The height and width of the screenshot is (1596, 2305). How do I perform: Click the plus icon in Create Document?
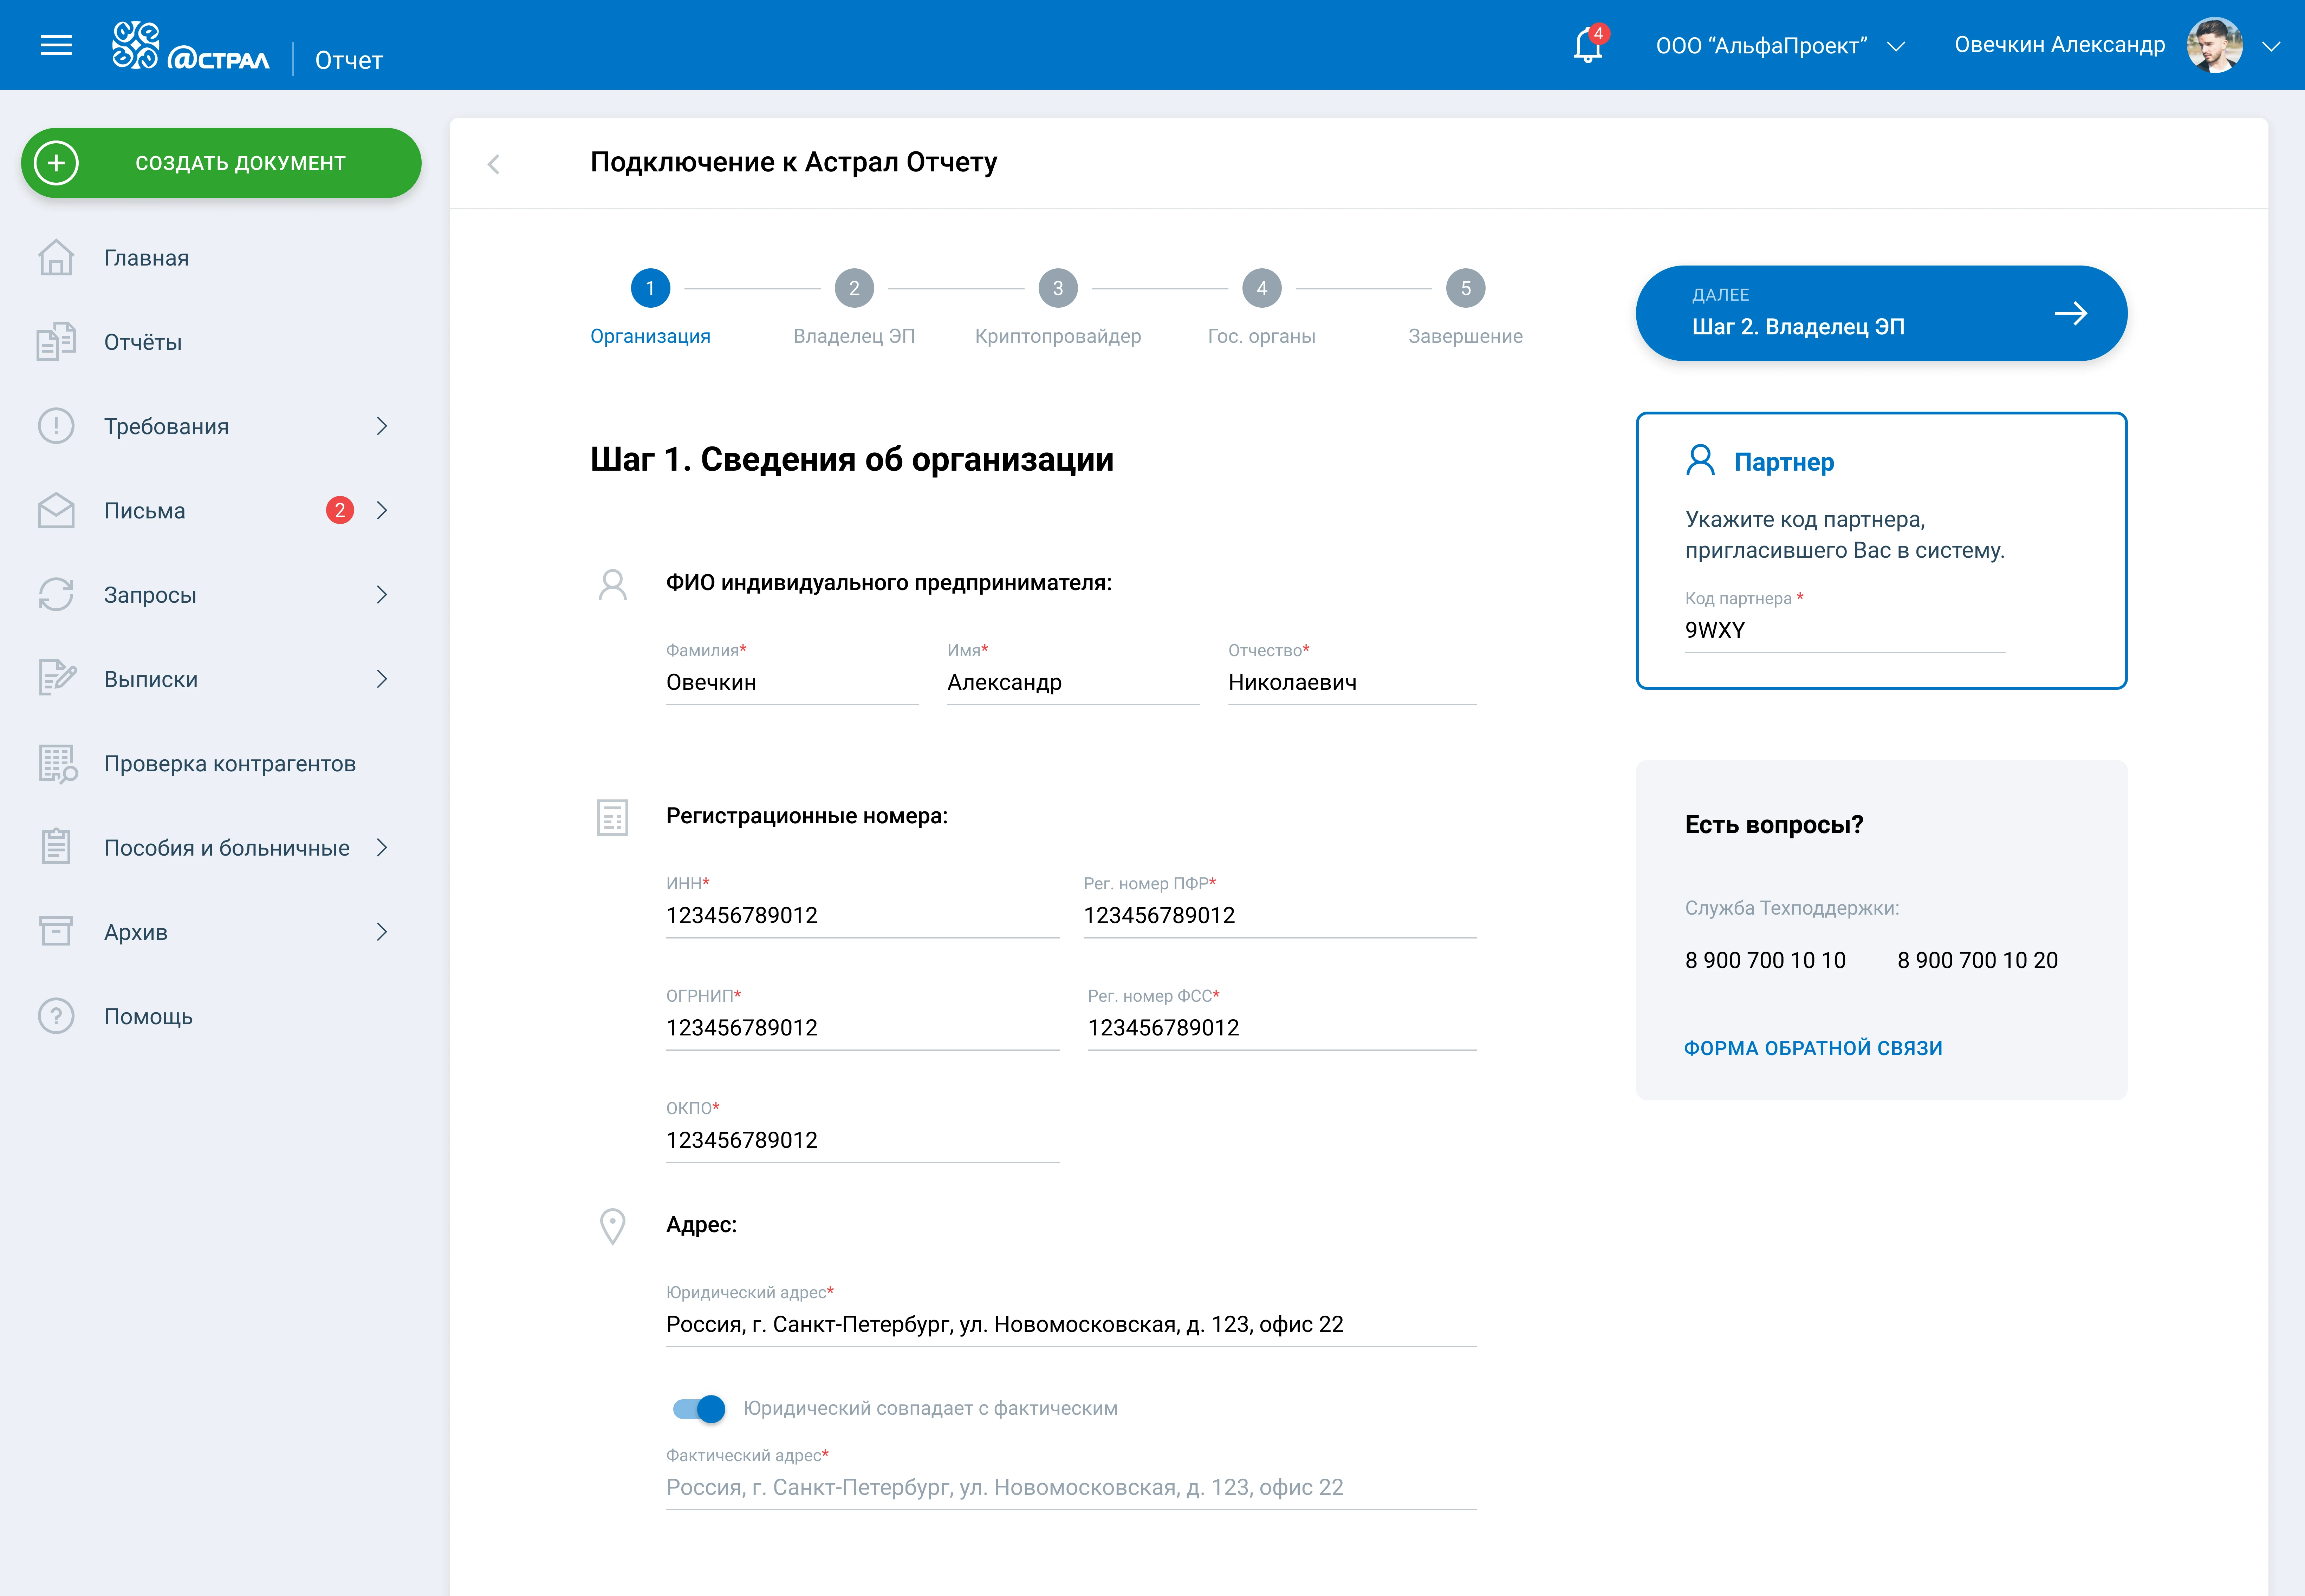(x=56, y=163)
